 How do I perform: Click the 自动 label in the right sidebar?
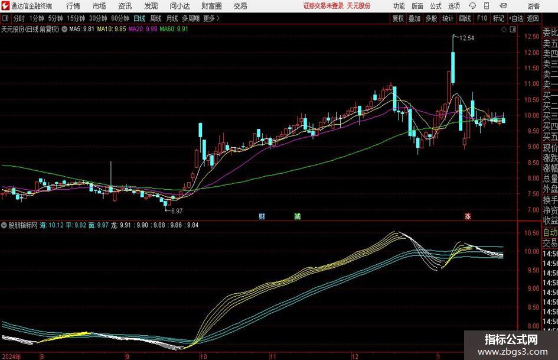[x=550, y=233]
